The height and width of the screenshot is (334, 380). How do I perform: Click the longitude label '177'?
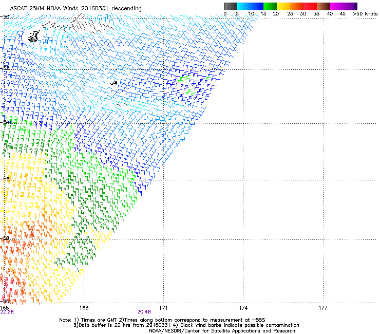click(x=323, y=308)
